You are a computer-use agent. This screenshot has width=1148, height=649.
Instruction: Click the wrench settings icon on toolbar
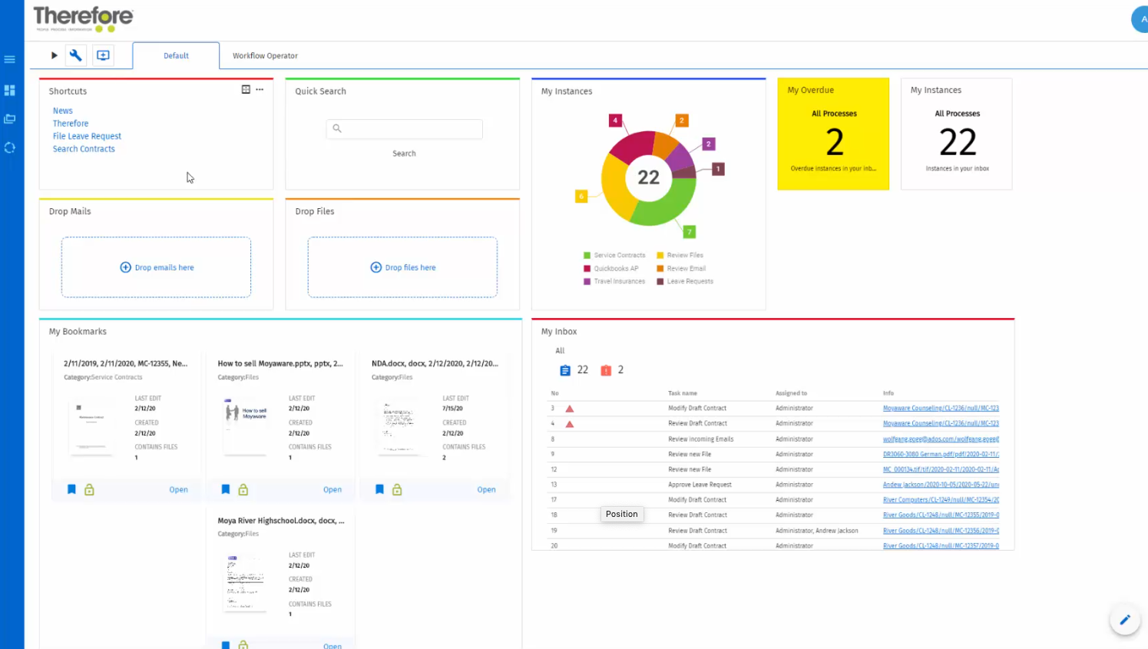[x=76, y=55]
